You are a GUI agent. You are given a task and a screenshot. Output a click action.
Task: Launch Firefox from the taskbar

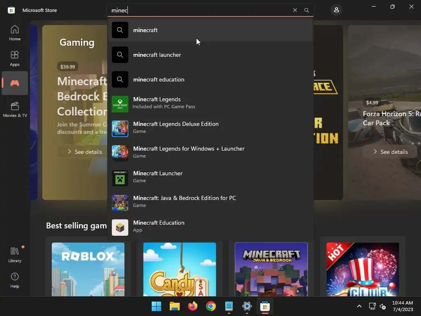[x=193, y=306]
